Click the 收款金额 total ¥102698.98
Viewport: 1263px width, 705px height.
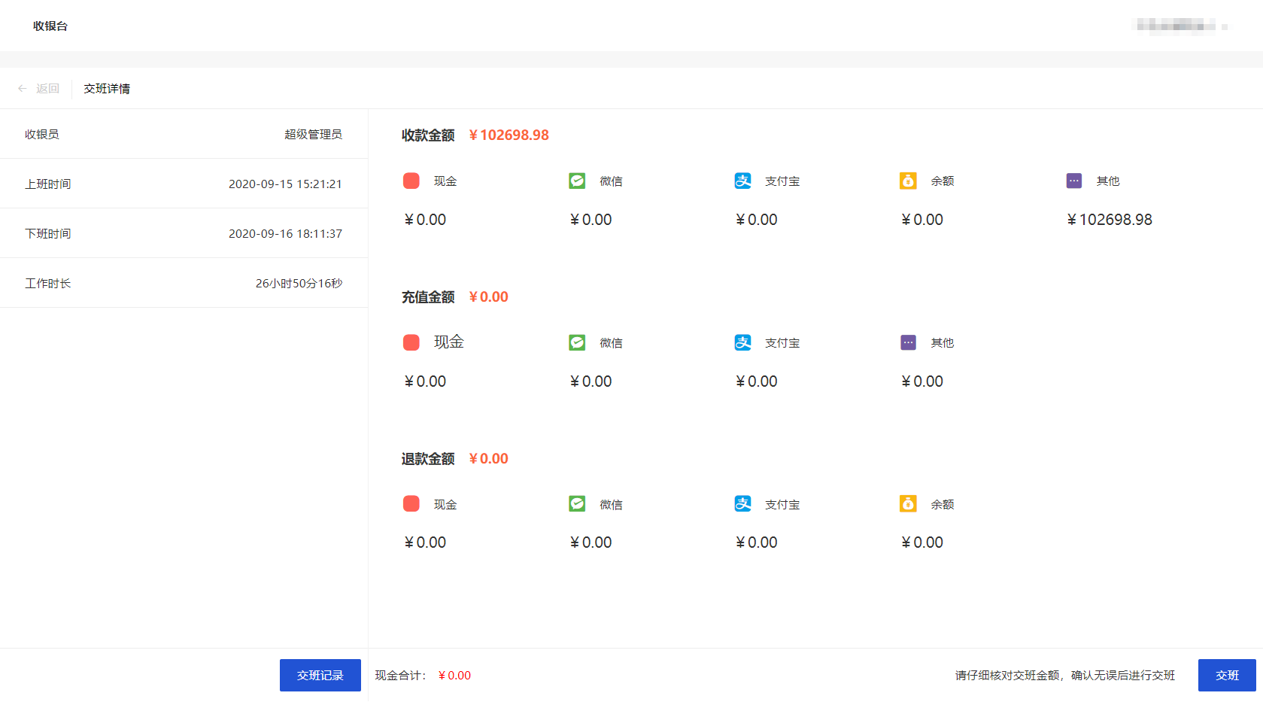[509, 135]
